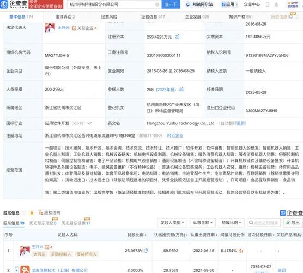Expand the 应用 menu in the header
303x273 pixels.
[229, 4]
